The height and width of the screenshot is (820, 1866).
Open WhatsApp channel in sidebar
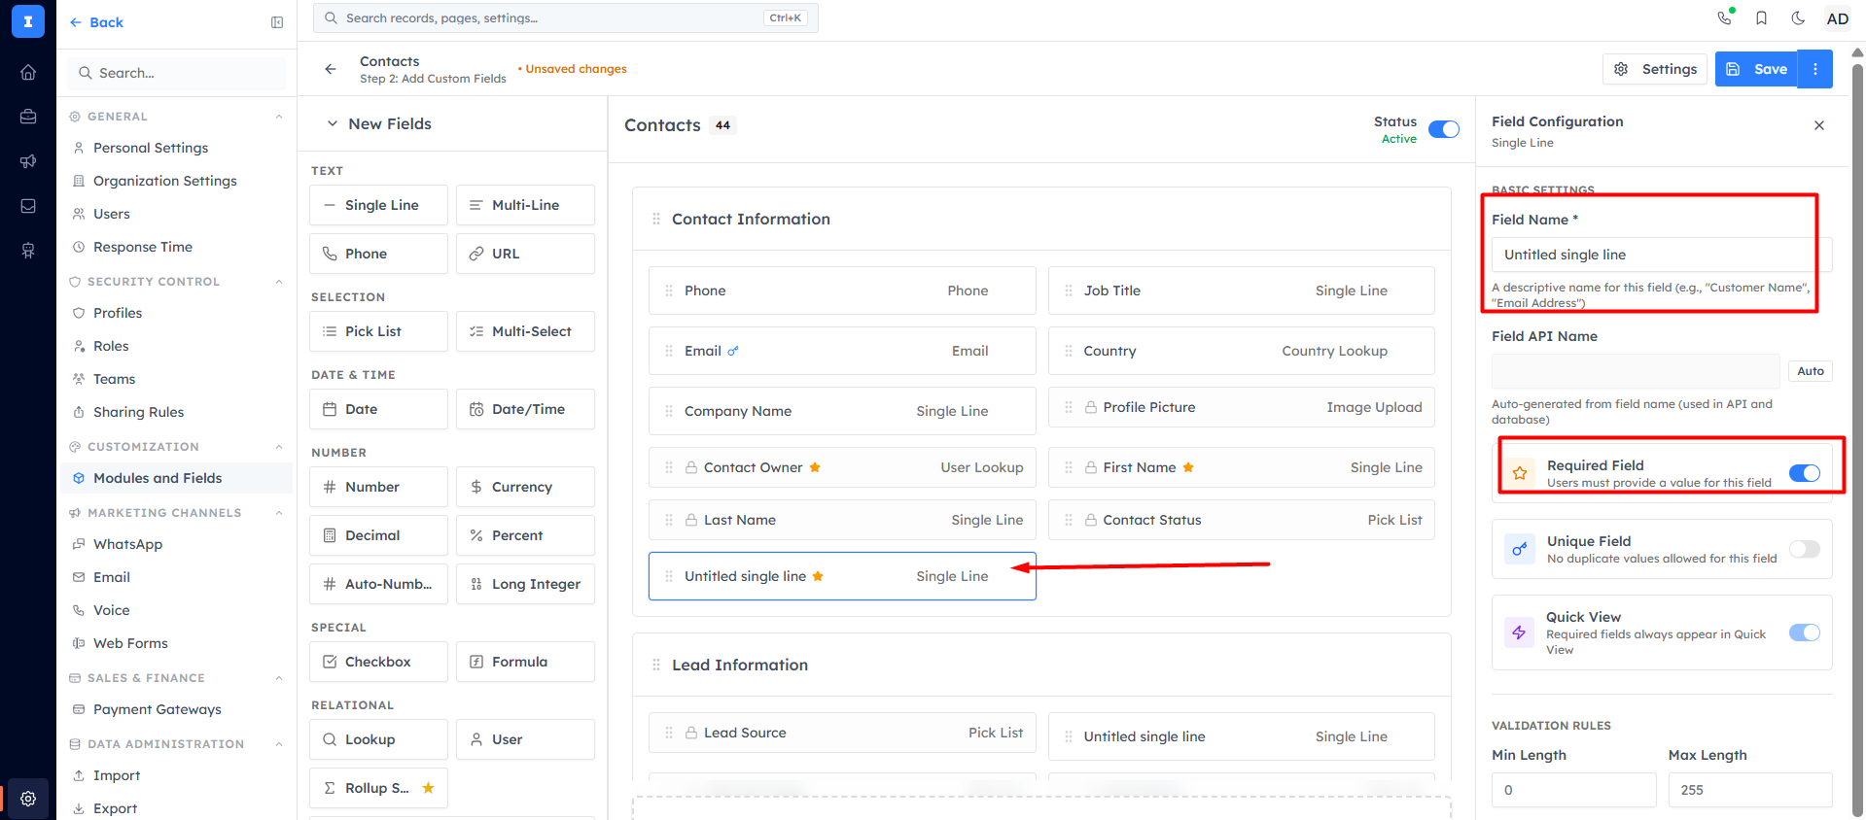point(175,544)
